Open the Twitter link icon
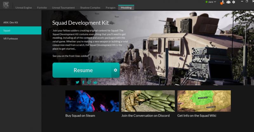The height and width of the screenshot is (132, 254). pos(77,82)
